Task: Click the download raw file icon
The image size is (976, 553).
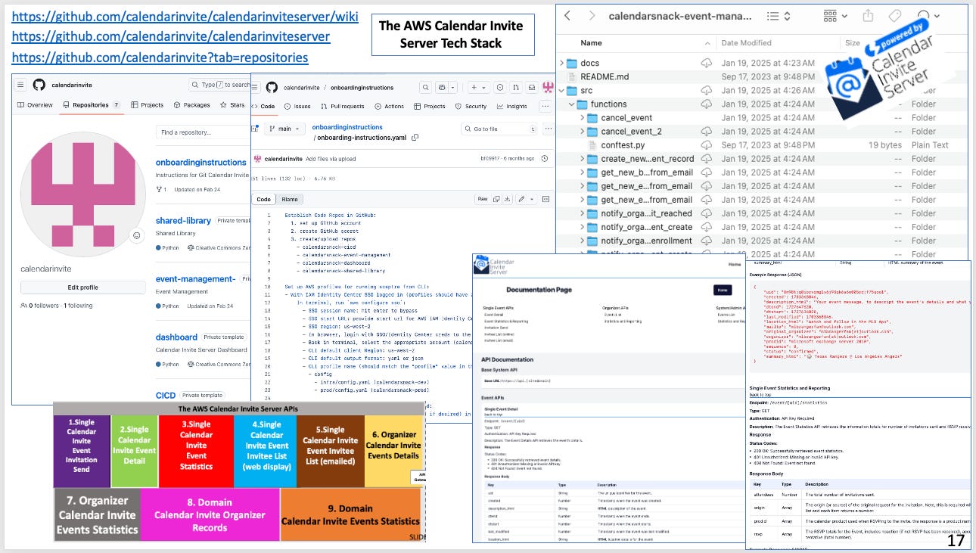Action: coord(508,199)
